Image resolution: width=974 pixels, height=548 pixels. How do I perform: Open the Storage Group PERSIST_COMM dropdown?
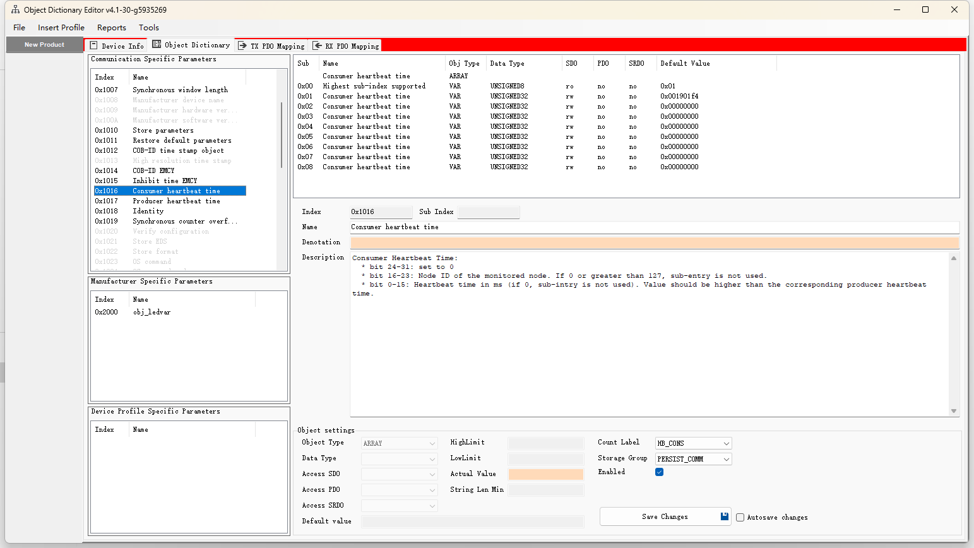point(693,459)
